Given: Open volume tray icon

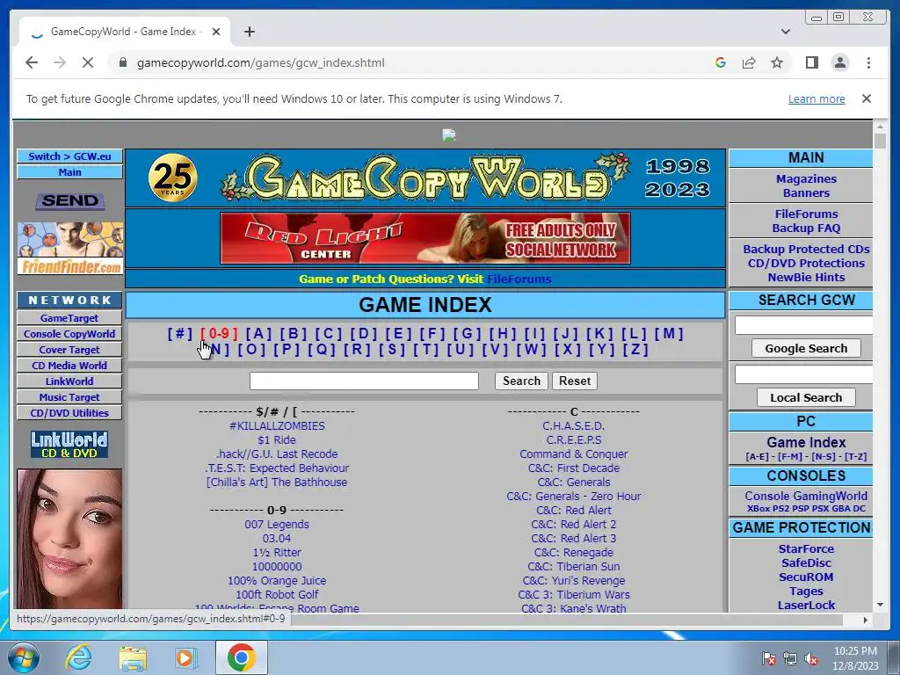Looking at the screenshot, I should click(x=811, y=659).
